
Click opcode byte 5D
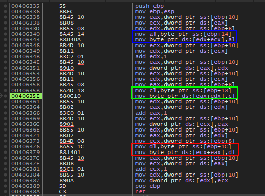63,186
